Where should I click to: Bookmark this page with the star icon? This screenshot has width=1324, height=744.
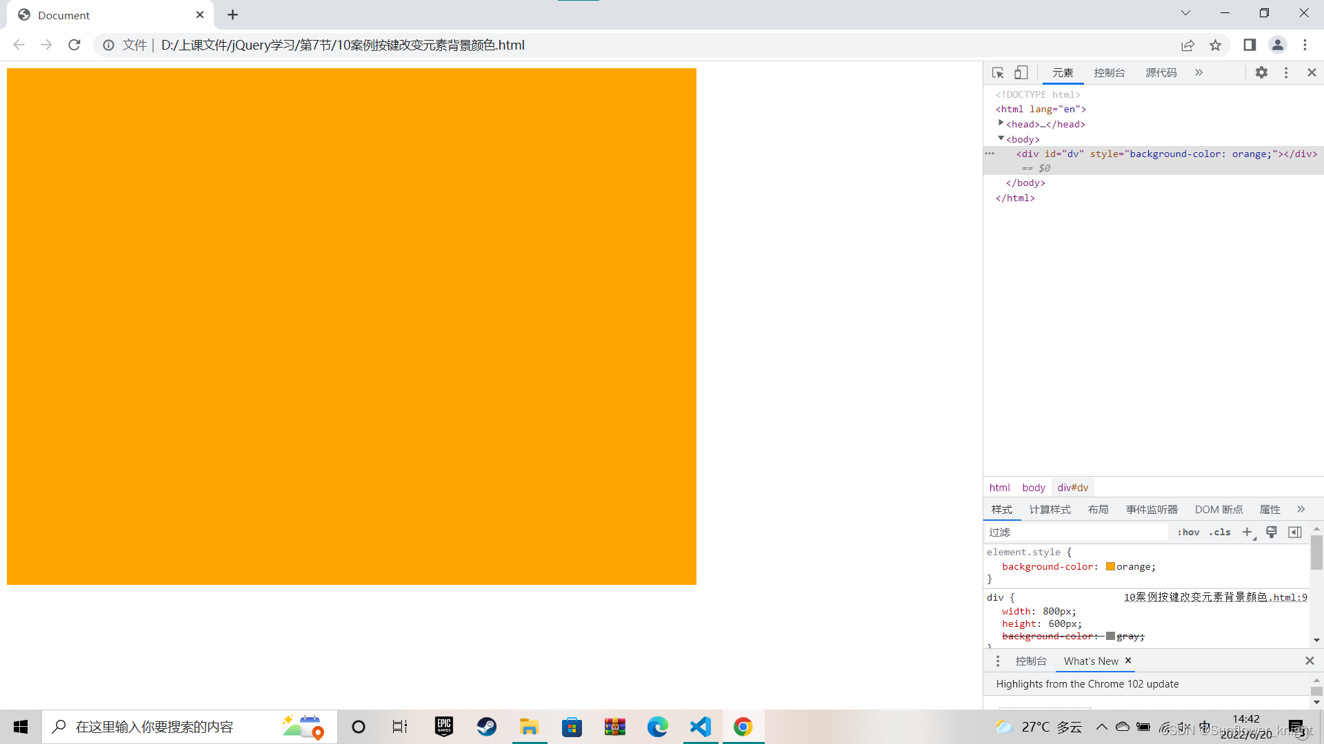1216,45
